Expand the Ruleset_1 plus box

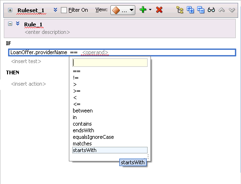click(x=10, y=10)
